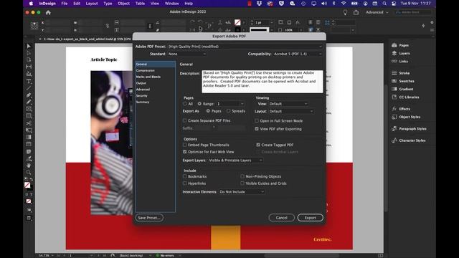Open the Compatibility dropdown
The width and height of the screenshot is (459, 258).
[298, 54]
